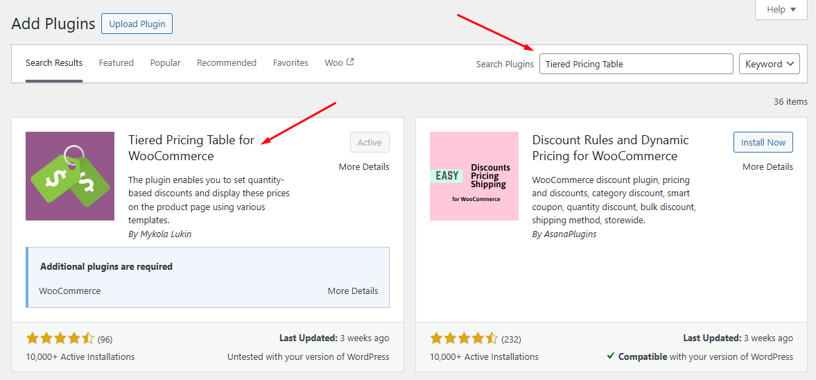Image resolution: width=816 pixels, height=380 pixels.
Task: Click the Additional plugins are required heading
Action: click(x=106, y=266)
